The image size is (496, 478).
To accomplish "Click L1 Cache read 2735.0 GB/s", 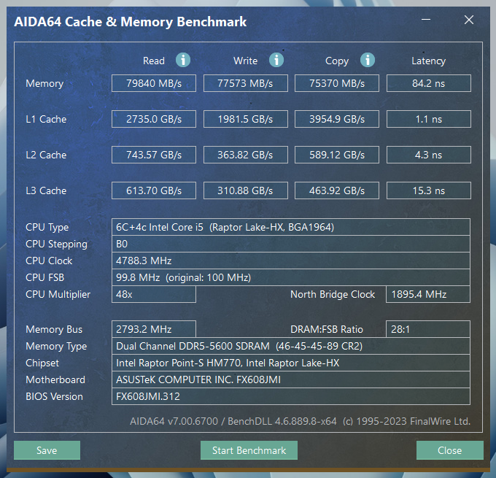I will pos(154,119).
